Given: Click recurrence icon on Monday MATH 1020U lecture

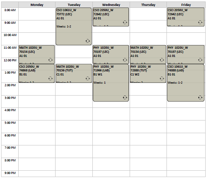Looking at the screenshot, I should (x=50, y=60).
